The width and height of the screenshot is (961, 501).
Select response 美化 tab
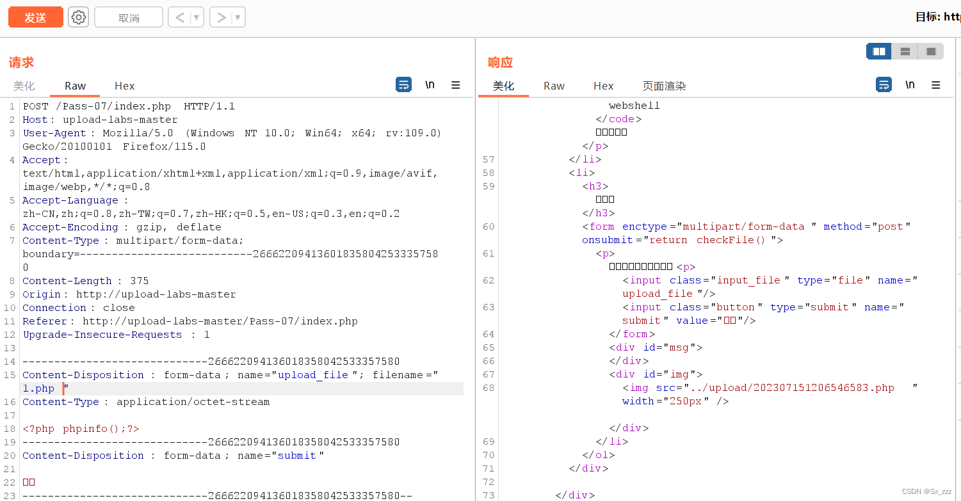click(503, 86)
